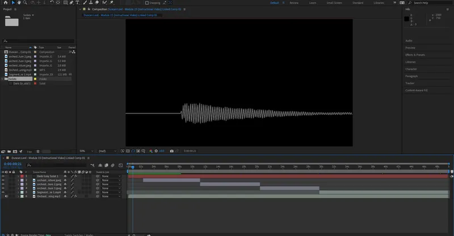Viewport: 454px width, 236px height.
Task: Click the Motion Blur icon in timeline header
Action: [x=112, y=165]
